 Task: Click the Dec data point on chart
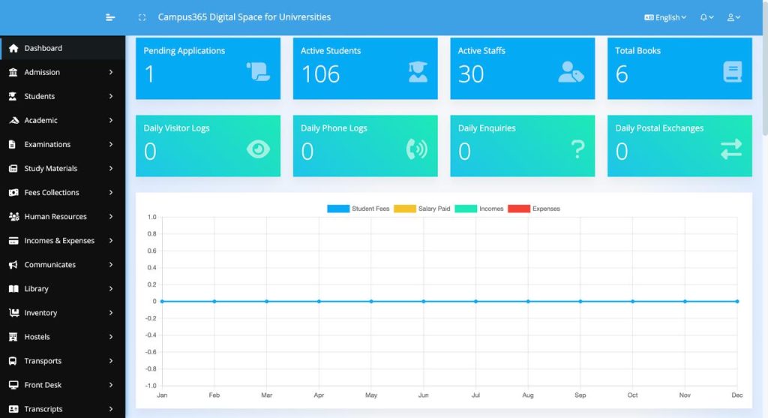(x=737, y=302)
